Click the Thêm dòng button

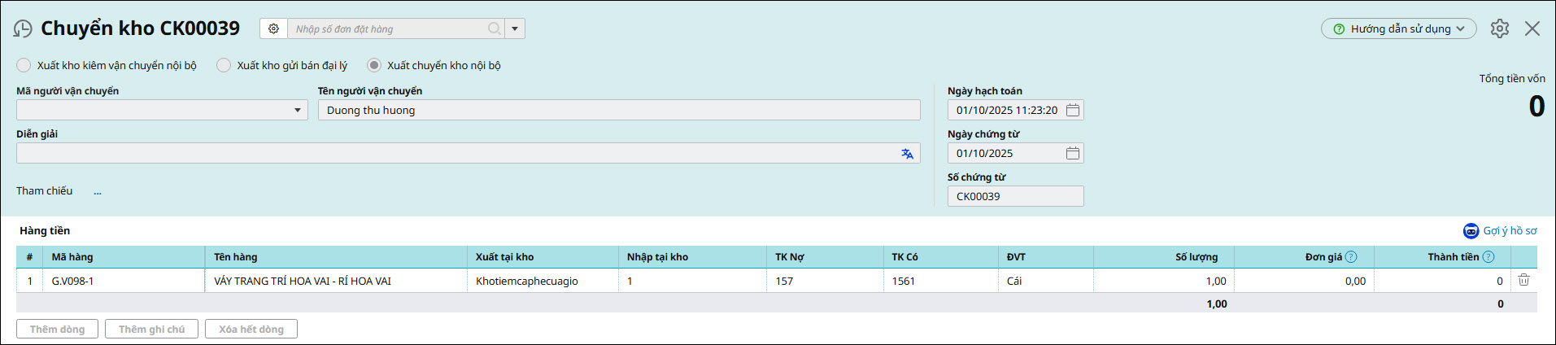coord(57,329)
